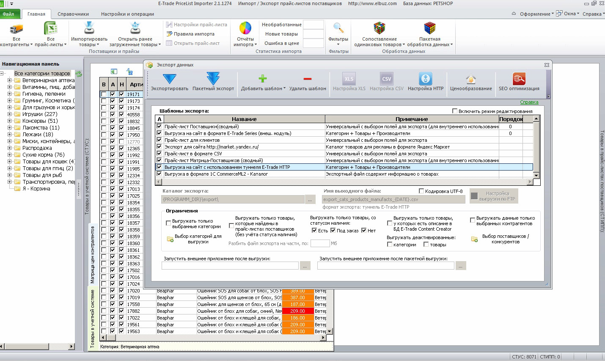Open the Справка menu at top right

click(593, 14)
